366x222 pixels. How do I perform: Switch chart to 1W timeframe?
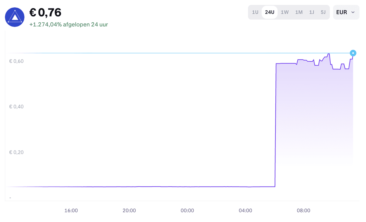285,12
